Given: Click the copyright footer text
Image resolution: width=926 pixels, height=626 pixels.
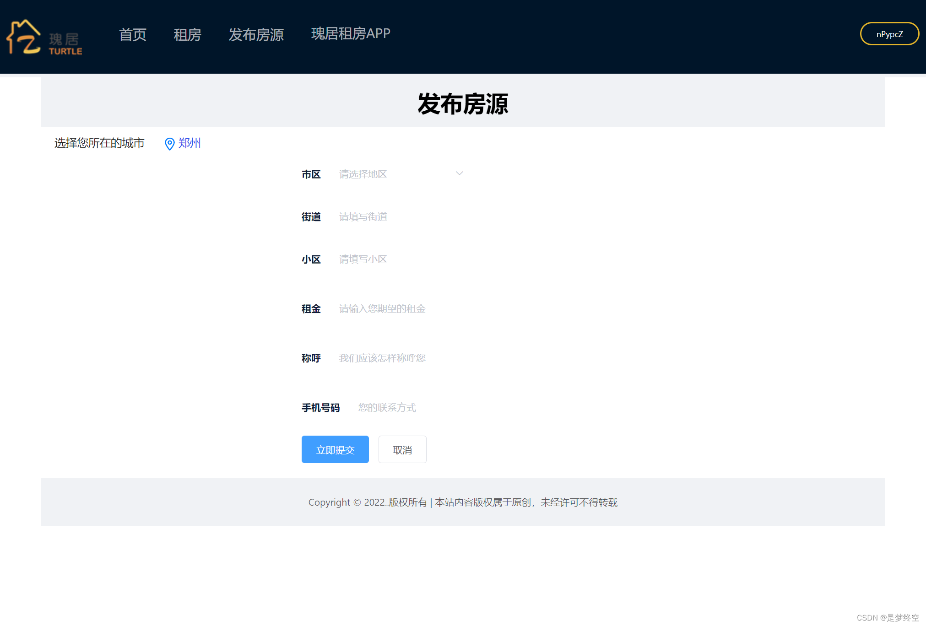Looking at the screenshot, I should click(463, 502).
